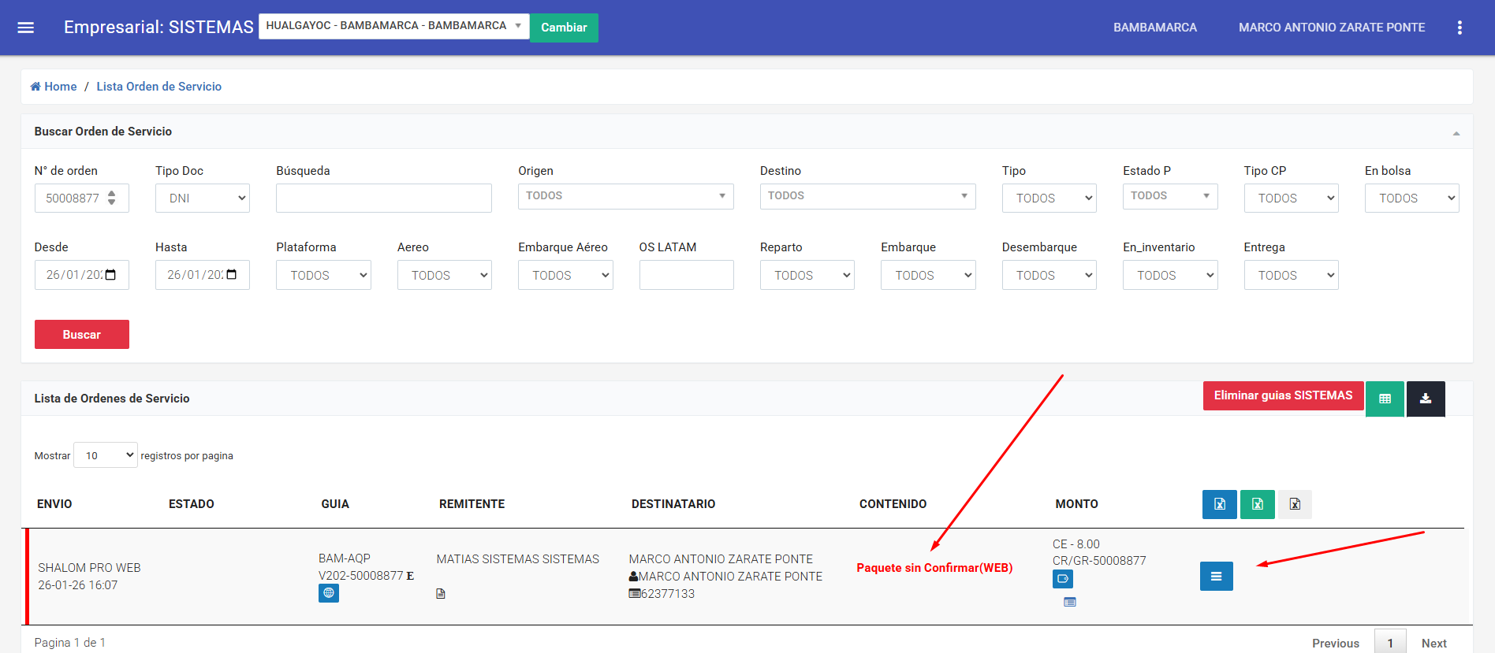Click the Eliminar guias SISTEMAS button
The width and height of the screenshot is (1495, 653).
[x=1283, y=395]
